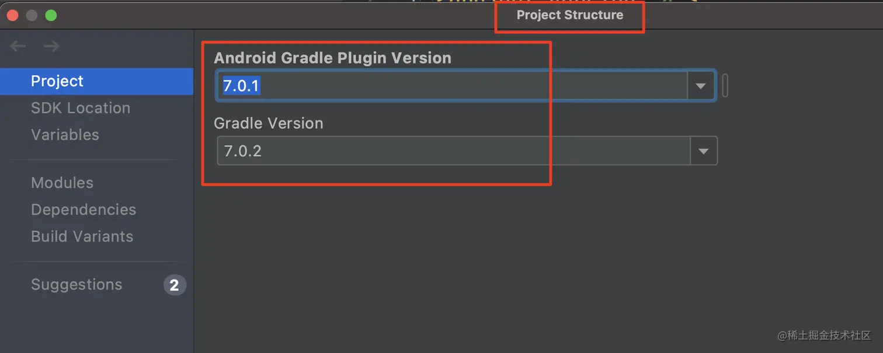
Task: Minimize the Project Structure window
Action: click(32, 16)
